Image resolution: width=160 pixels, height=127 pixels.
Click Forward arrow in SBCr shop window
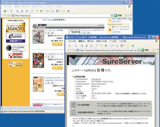(11, 11)
